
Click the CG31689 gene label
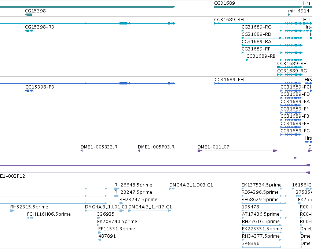[224, 3]
